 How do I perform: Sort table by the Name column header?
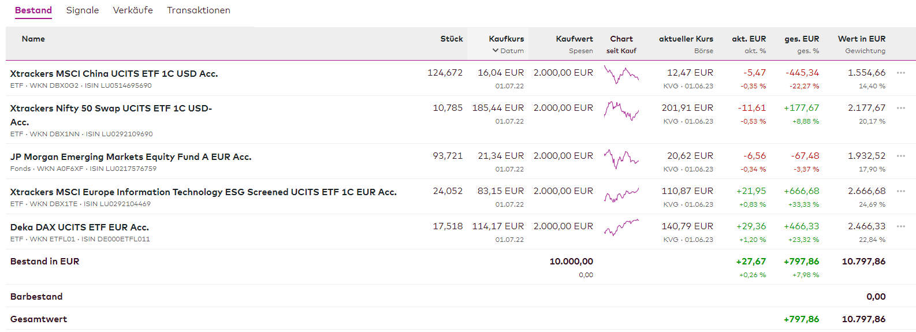tap(33, 39)
